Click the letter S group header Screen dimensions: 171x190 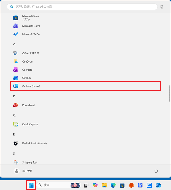tap(14, 154)
